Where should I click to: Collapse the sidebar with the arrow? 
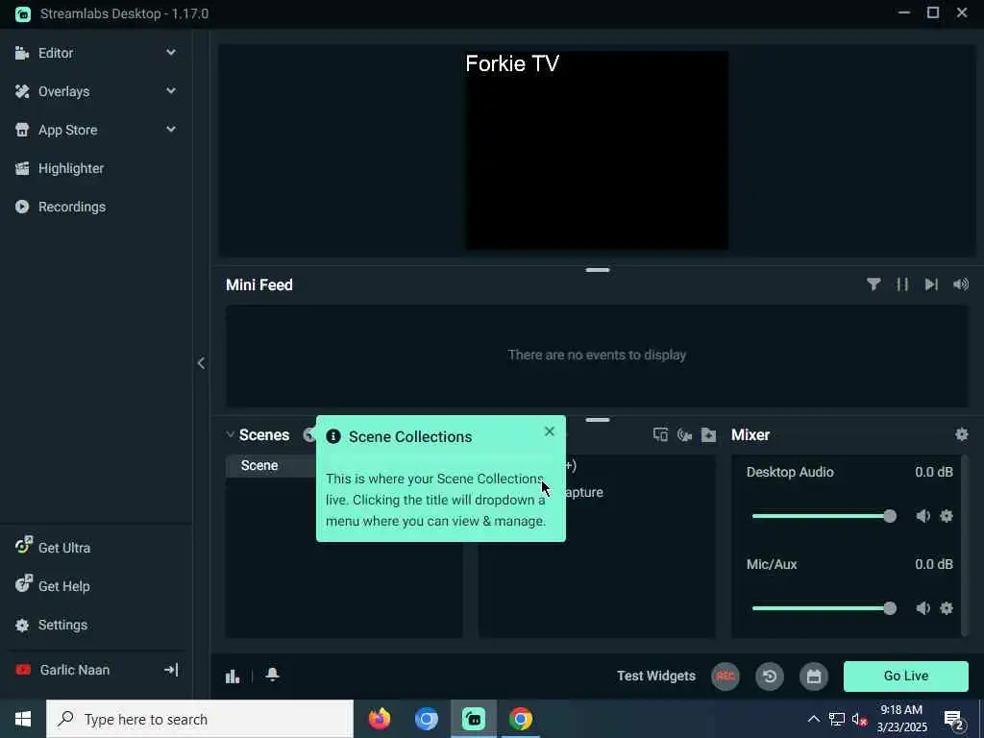coord(201,362)
